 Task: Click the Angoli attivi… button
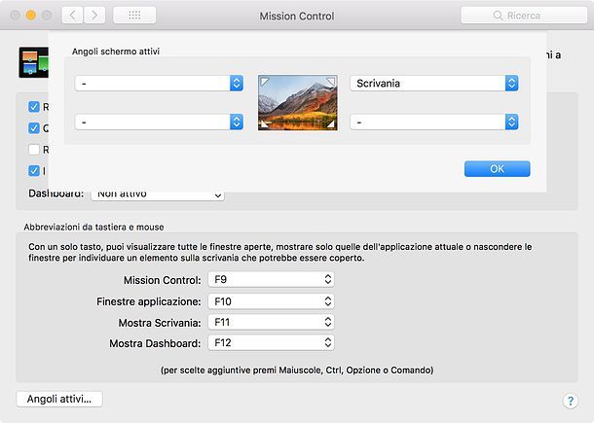[x=59, y=399]
